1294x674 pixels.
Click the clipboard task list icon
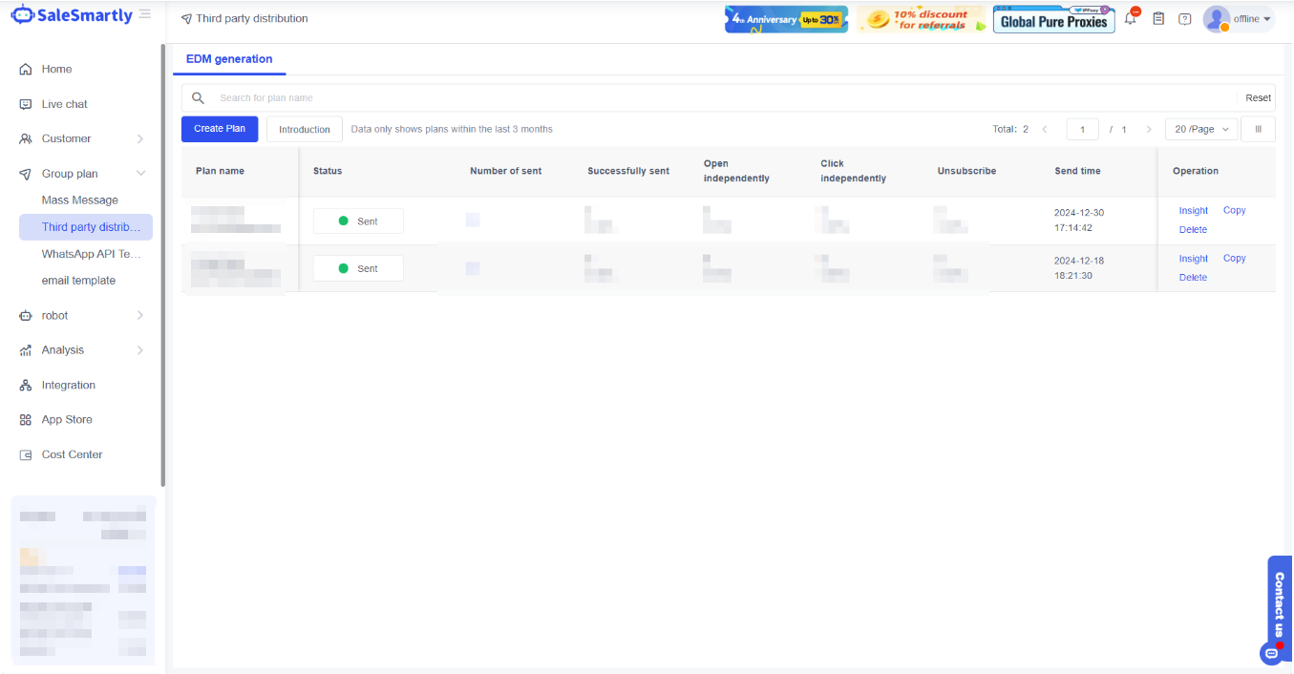pos(1158,19)
